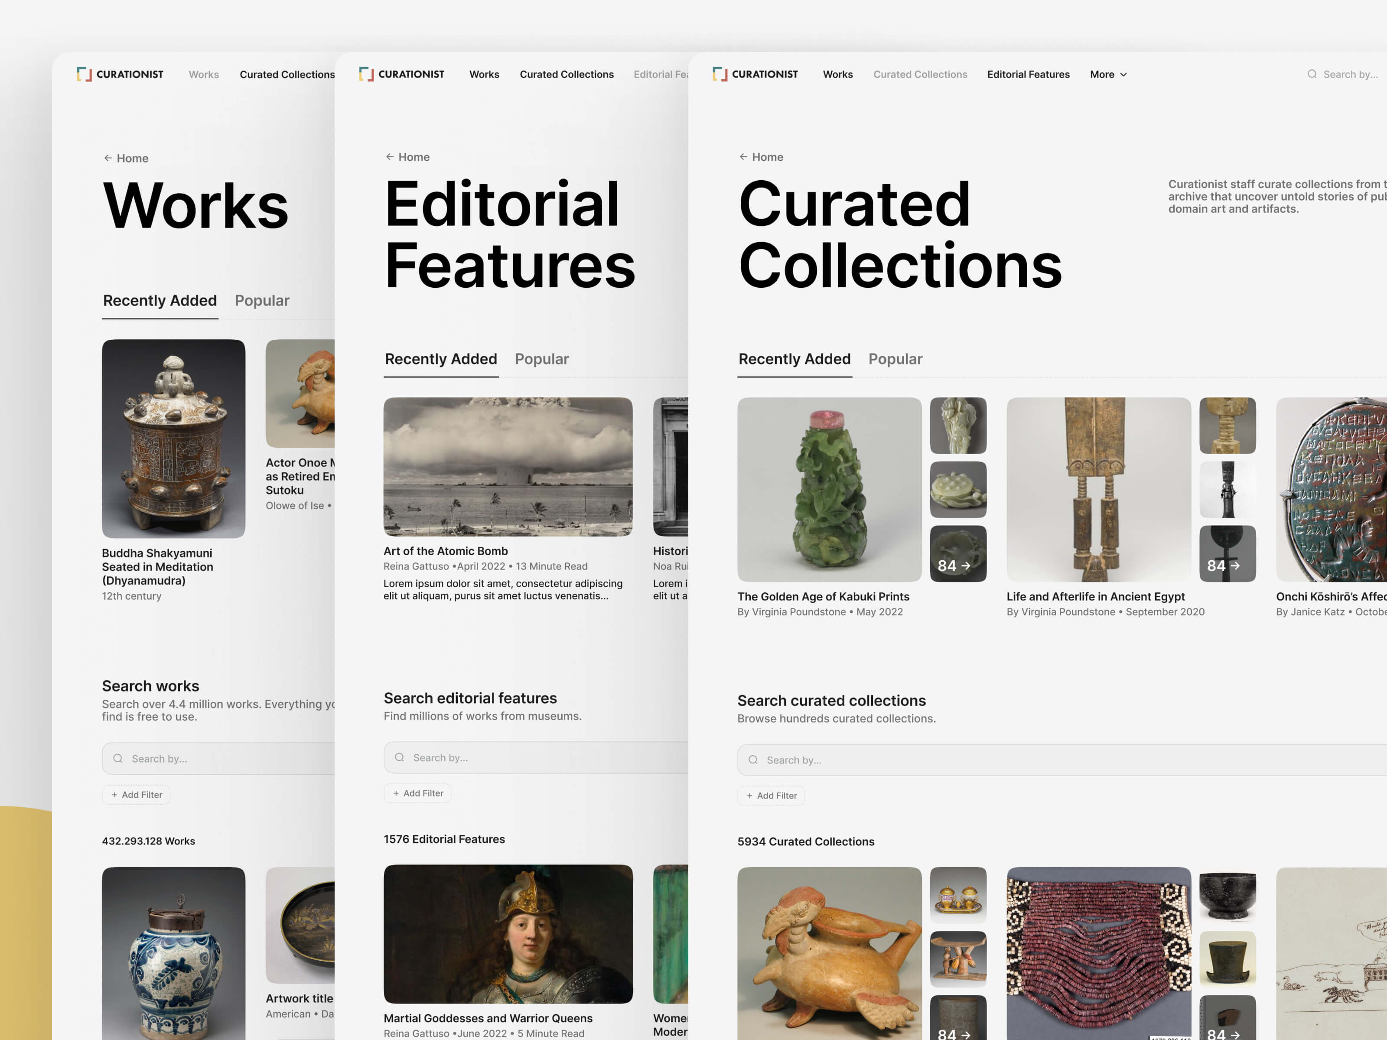This screenshot has width=1387, height=1040.
Task: Select Curated Collections nav item in front window
Action: (921, 74)
